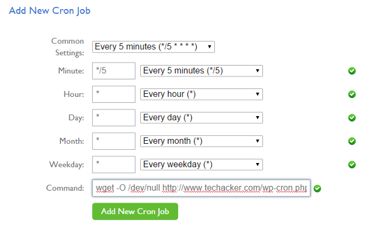This screenshot has width=384, height=237.
Task: Click green checkmark next to Command field
Action: pyautogui.click(x=317, y=188)
